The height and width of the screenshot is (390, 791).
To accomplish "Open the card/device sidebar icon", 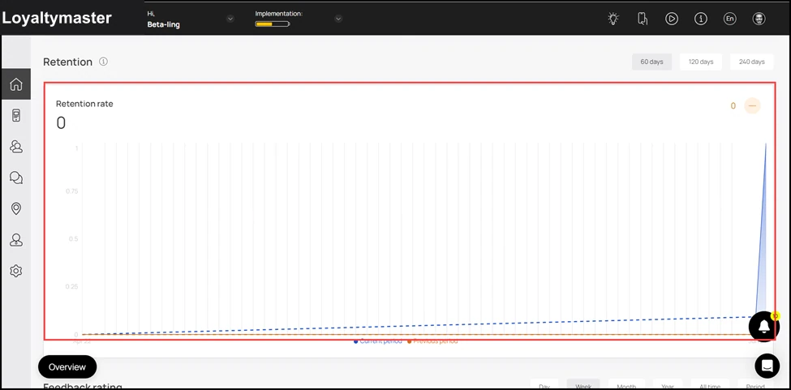I will coord(15,116).
